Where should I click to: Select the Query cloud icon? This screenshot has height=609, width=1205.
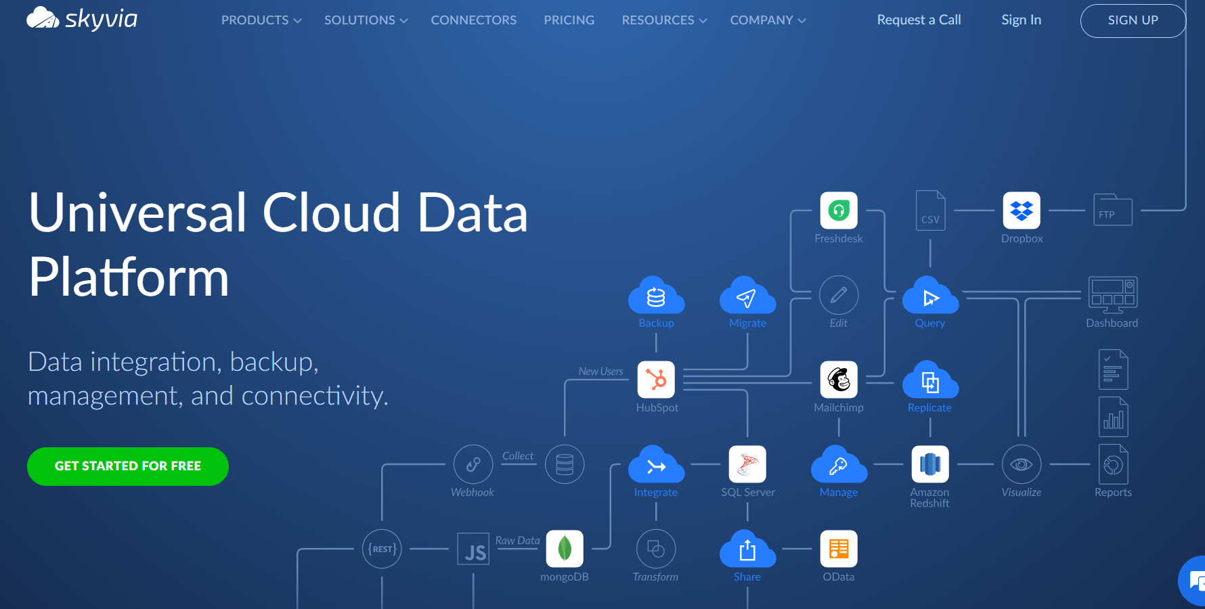[930, 295]
